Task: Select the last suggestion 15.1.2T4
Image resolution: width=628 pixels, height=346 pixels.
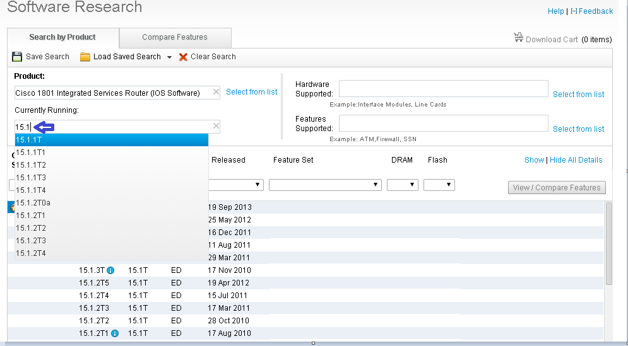Action: (x=112, y=253)
